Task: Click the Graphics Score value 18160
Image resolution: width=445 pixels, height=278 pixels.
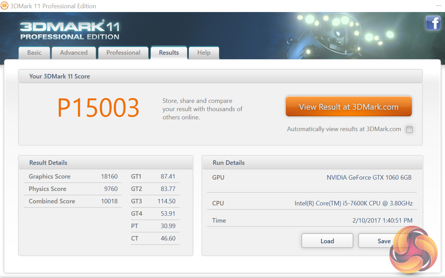Action: [x=109, y=177]
